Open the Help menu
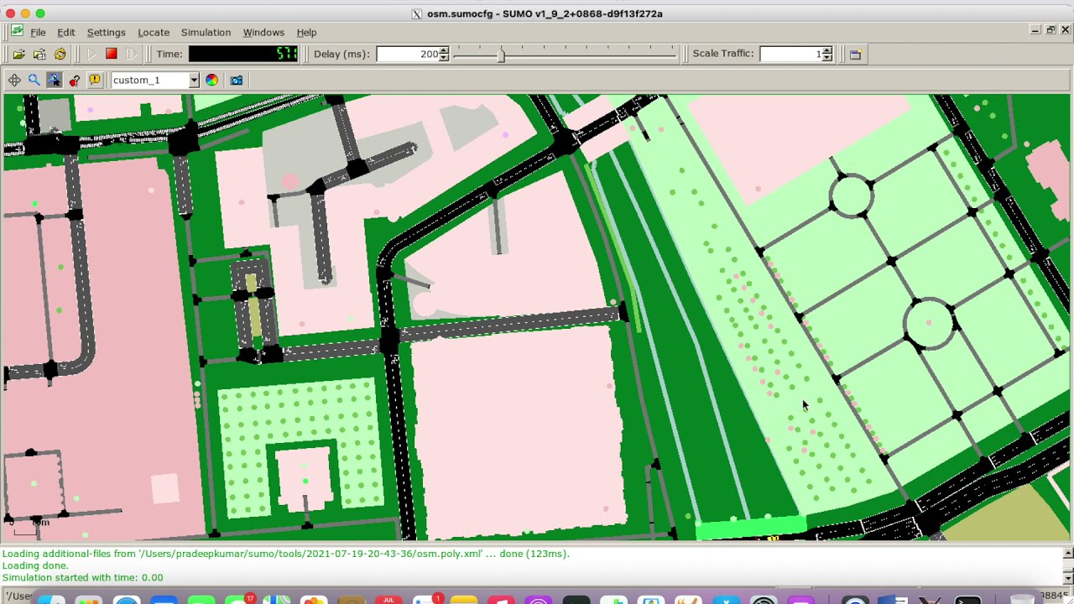This screenshot has height=604, width=1074. coord(306,32)
